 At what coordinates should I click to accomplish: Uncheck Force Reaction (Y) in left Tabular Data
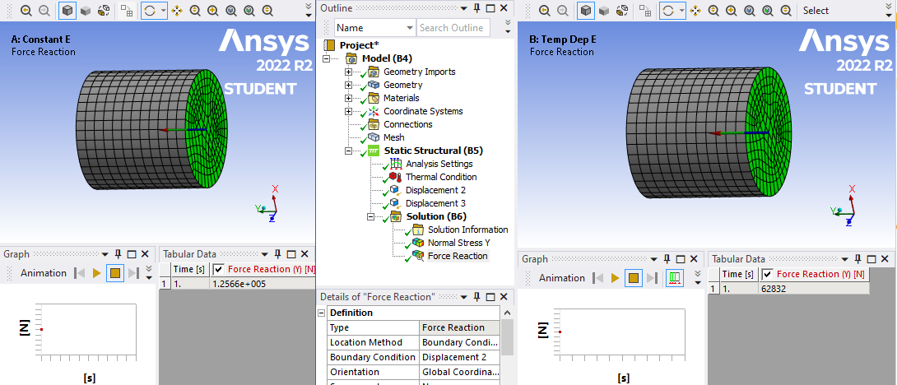tap(218, 269)
